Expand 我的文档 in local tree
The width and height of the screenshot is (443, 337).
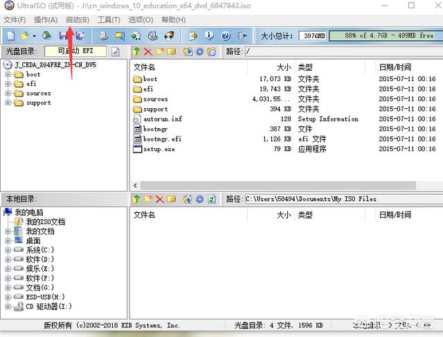point(8,232)
